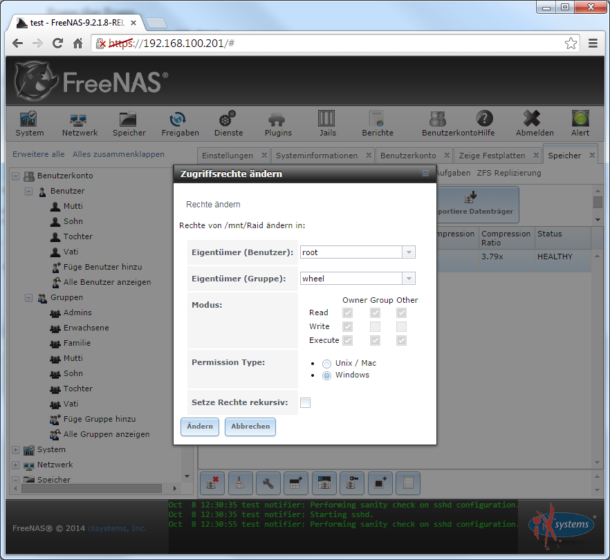
Task: Click the Abbrechen button
Action: [x=250, y=427]
